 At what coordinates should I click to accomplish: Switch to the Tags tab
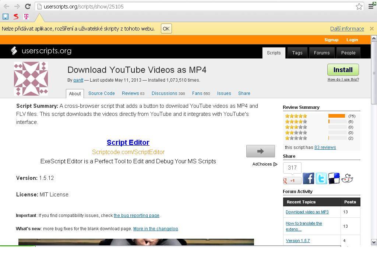297,53
